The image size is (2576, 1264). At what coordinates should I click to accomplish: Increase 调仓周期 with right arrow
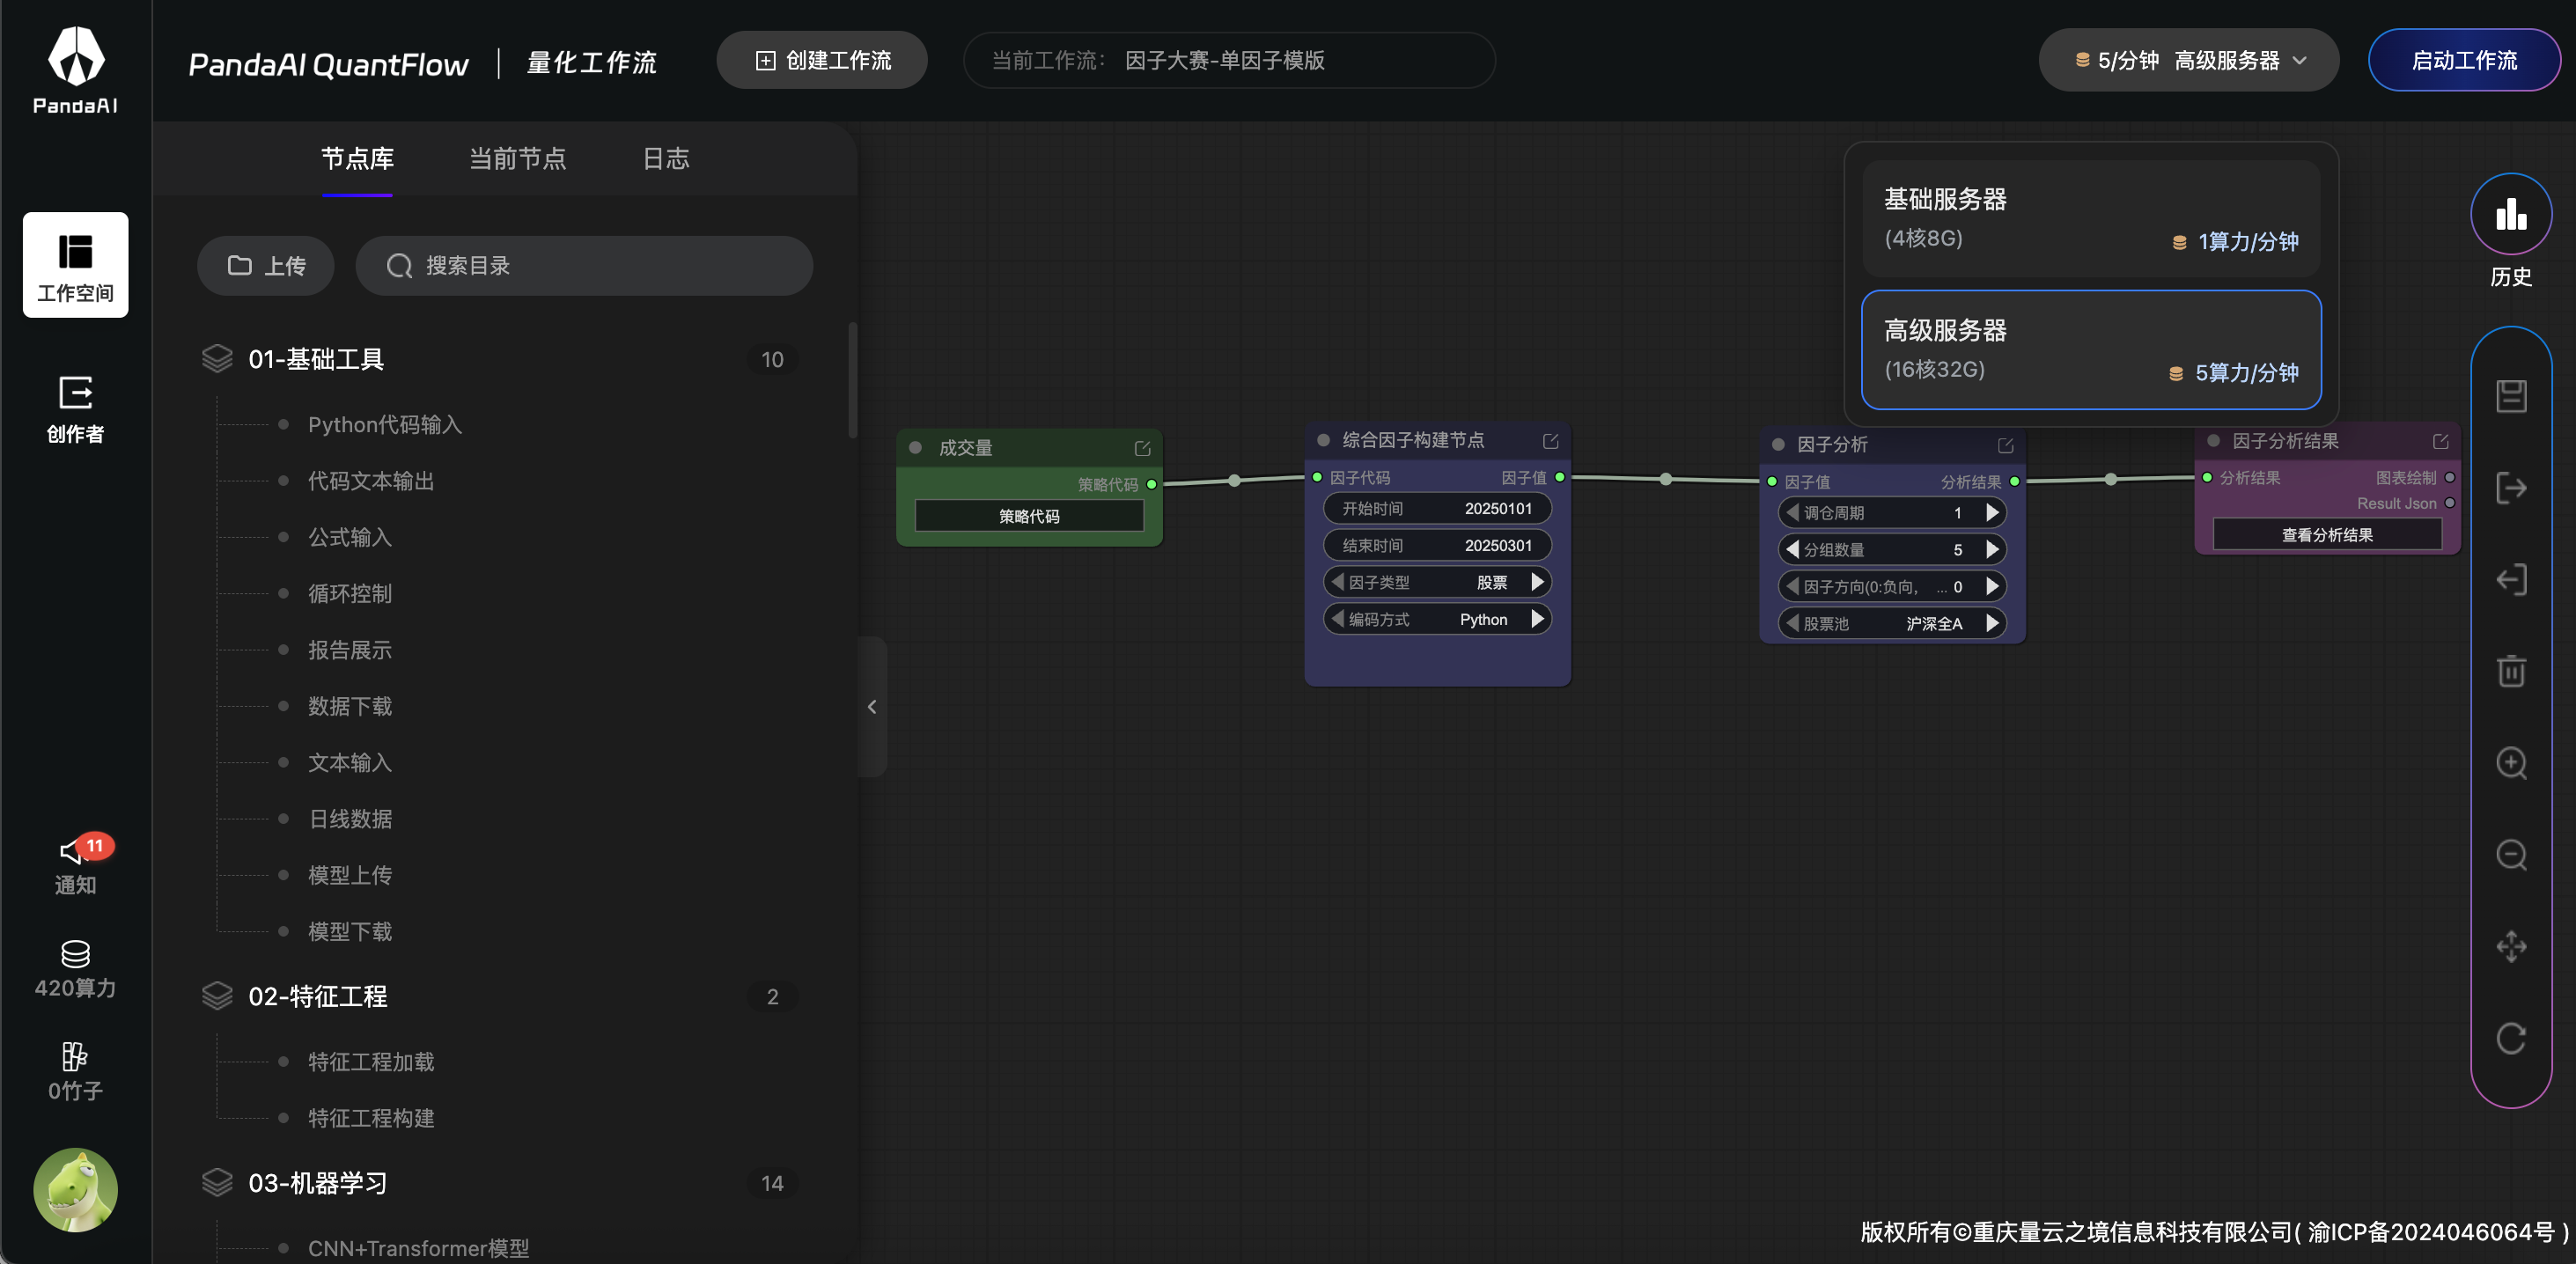(1992, 513)
